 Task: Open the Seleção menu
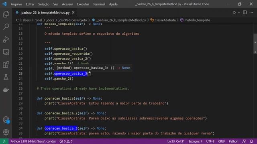tap(44, 4)
